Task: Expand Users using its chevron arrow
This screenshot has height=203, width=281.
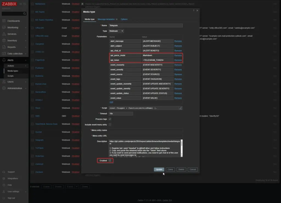Action: pyautogui.click(x=26, y=82)
